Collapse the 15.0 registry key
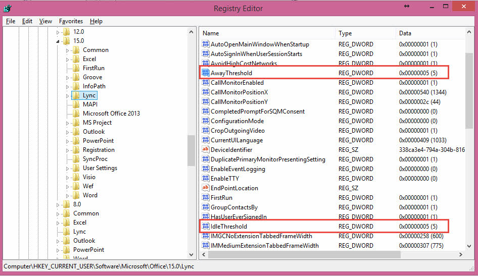This screenshot has height=276, width=478. pos(58,41)
